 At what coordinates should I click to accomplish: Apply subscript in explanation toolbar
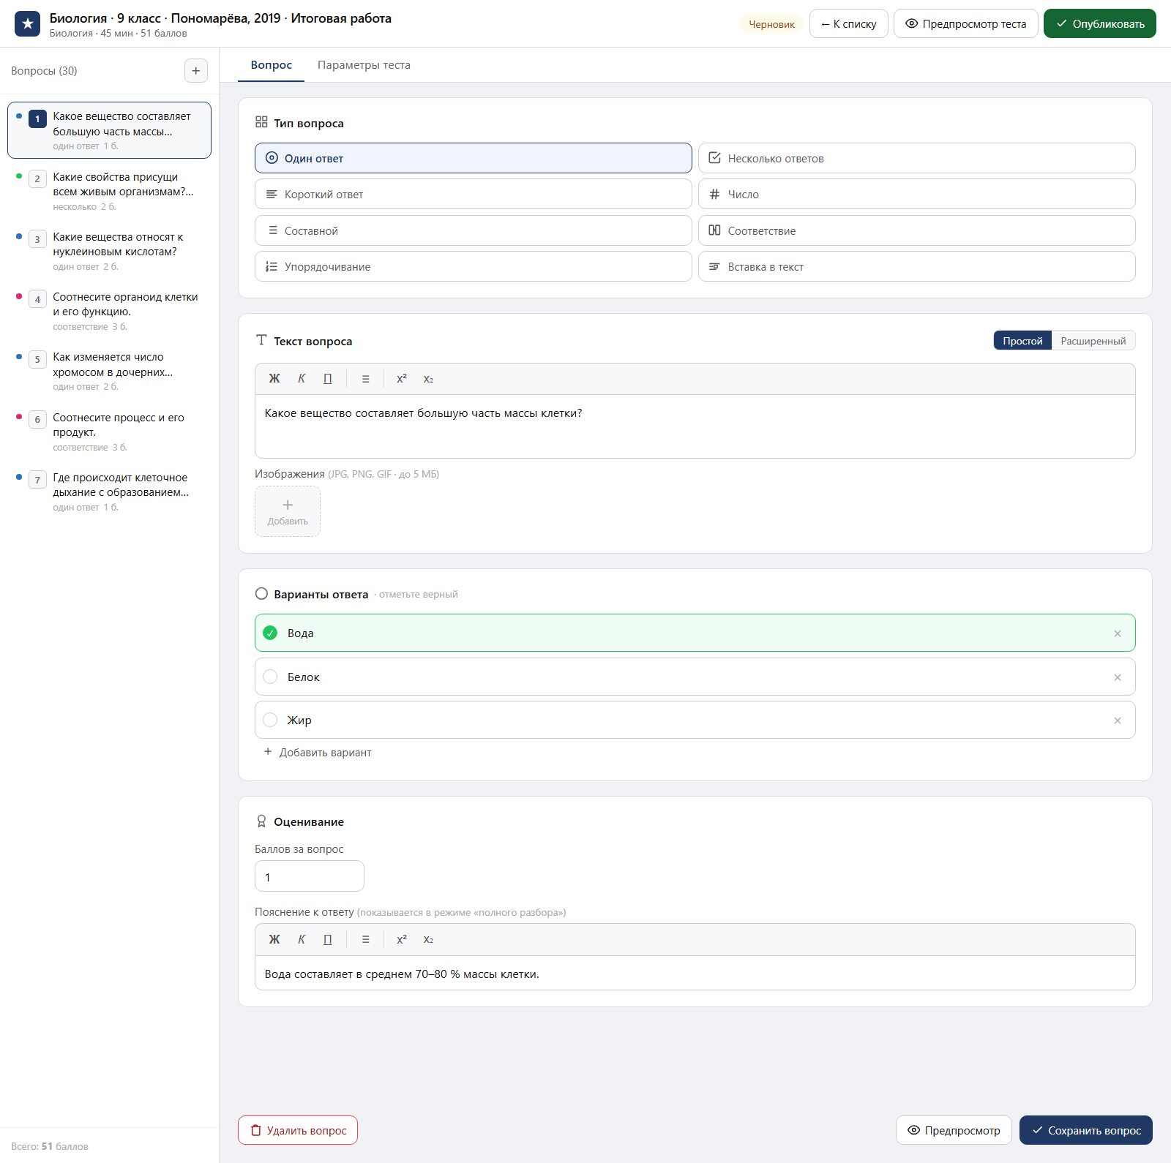tap(428, 939)
